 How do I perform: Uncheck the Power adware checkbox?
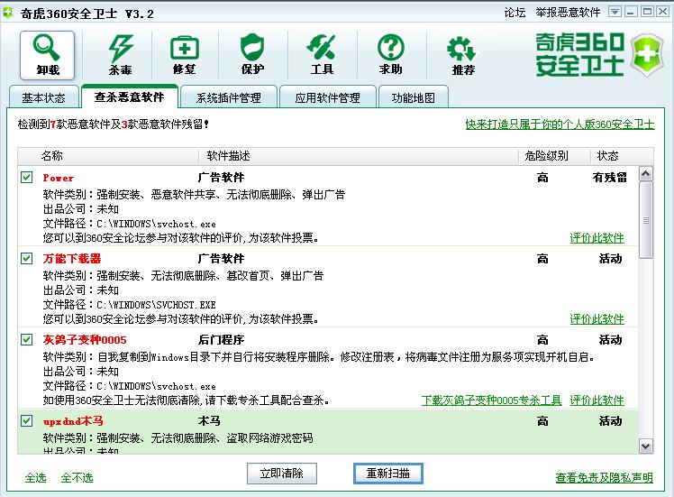27,178
